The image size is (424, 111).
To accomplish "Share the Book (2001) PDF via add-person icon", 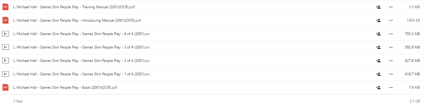I will [x=378, y=88].
